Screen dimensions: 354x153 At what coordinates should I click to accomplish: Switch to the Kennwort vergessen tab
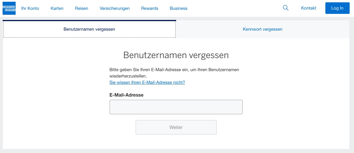[x=263, y=29]
